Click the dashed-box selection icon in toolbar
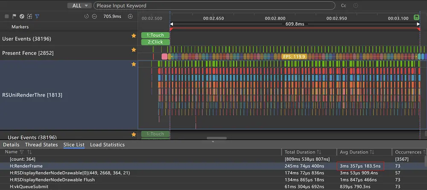This screenshot has width=427, height=190. (29, 17)
